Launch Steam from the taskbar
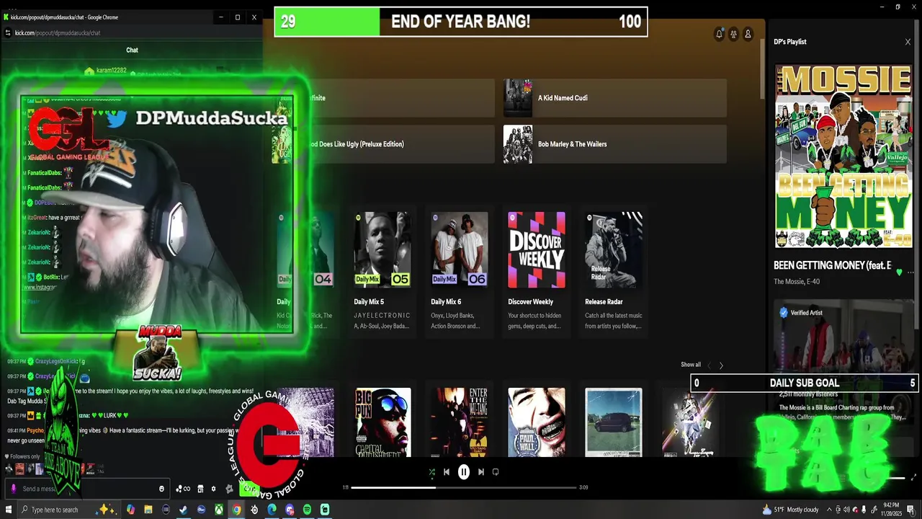Image resolution: width=922 pixels, height=519 pixels. [183, 510]
